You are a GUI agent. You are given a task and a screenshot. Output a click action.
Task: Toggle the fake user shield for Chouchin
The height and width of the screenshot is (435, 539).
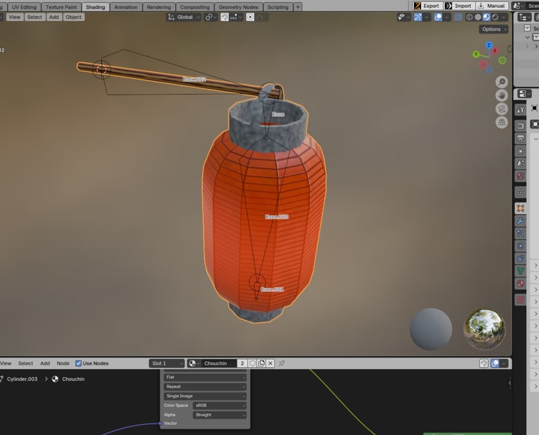coord(253,363)
